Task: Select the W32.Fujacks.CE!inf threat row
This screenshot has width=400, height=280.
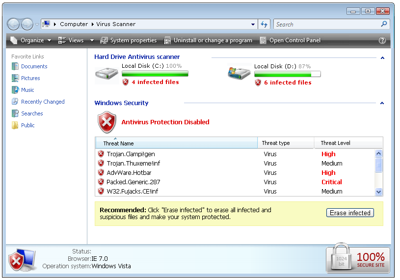Action: tap(235, 192)
